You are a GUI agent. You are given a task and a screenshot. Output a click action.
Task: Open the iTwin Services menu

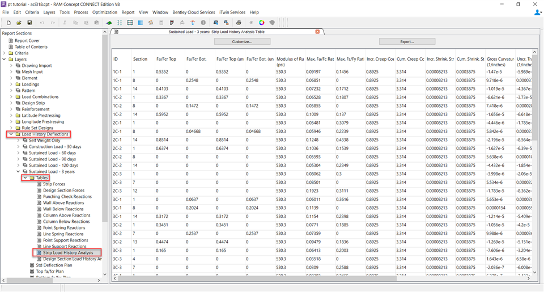[x=232, y=12]
